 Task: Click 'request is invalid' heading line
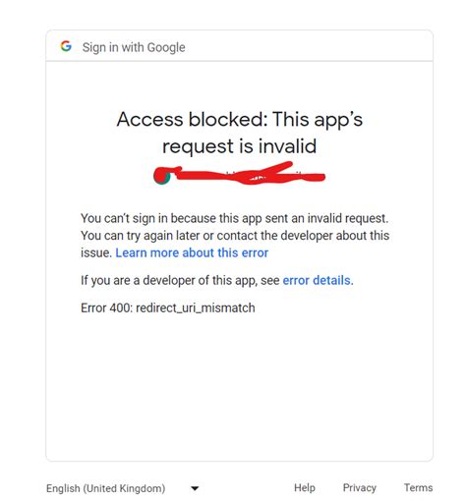(x=240, y=146)
